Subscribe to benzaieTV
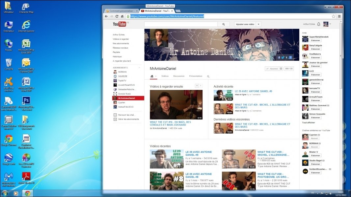The image size is (351, 197). [315, 92]
